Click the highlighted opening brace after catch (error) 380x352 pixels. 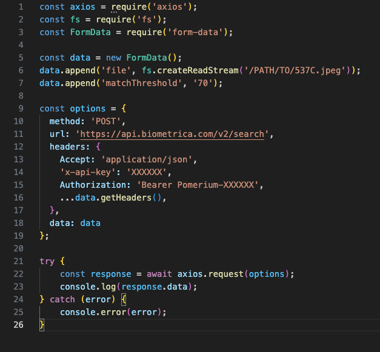click(x=124, y=300)
